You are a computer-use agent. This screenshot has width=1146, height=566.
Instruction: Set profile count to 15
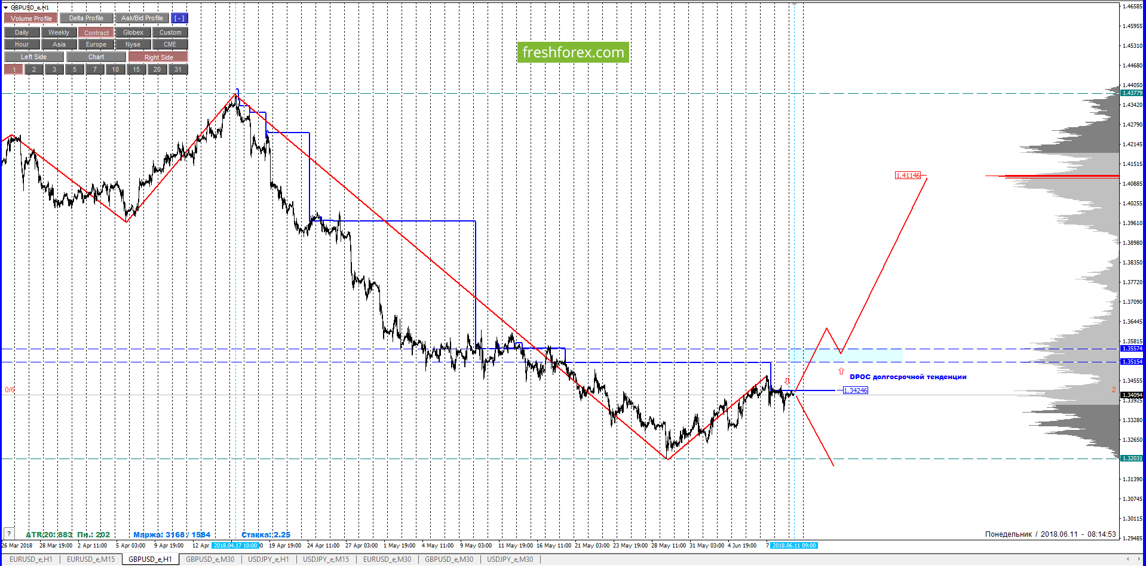click(136, 70)
